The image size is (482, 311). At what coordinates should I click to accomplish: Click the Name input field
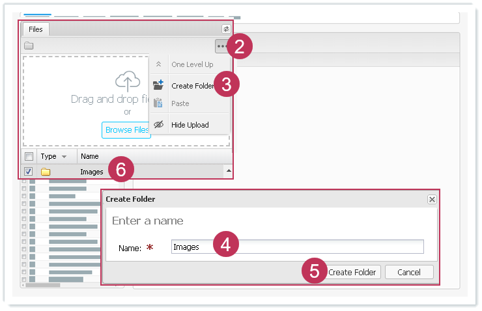tap(297, 247)
